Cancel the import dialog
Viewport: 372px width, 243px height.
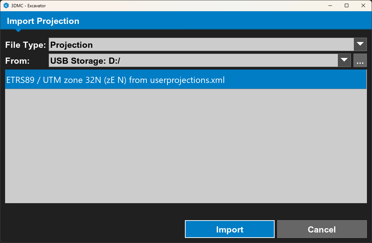click(322, 229)
